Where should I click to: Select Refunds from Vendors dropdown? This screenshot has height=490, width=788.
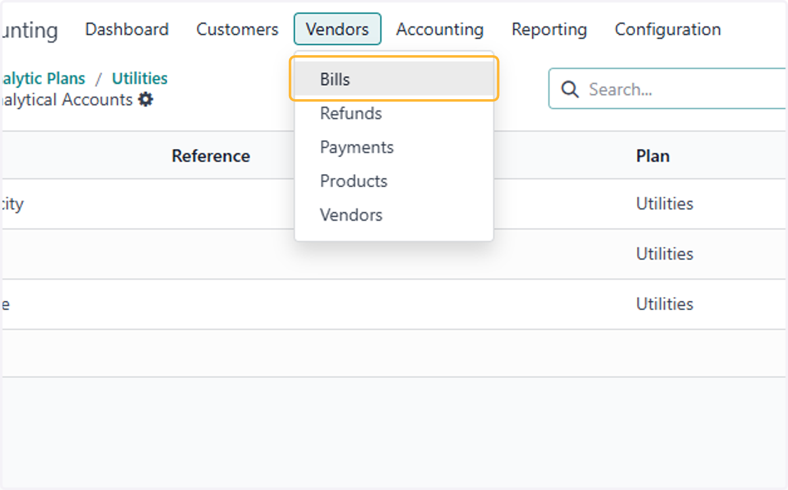pyautogui.click(x=394, y=114)
